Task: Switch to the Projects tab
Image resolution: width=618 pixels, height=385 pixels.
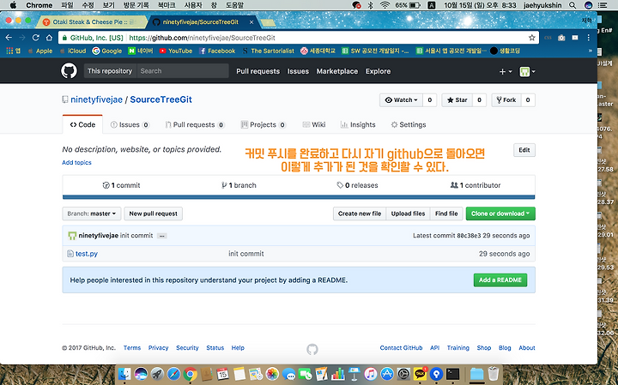Action: (x=264, y=125)
